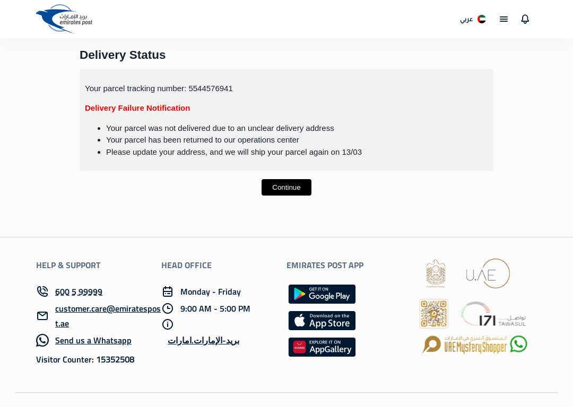Click the WhatsApp icon in Help & Support
Viewport: 573px width, 407px height.
click(42, 340)
